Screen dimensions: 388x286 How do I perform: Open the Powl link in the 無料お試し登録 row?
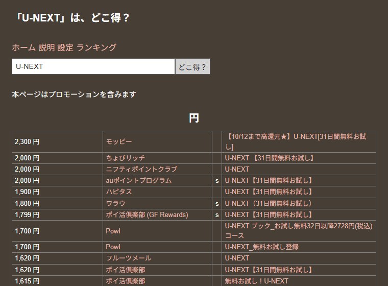pyautogui.click(x=113, y=247)
